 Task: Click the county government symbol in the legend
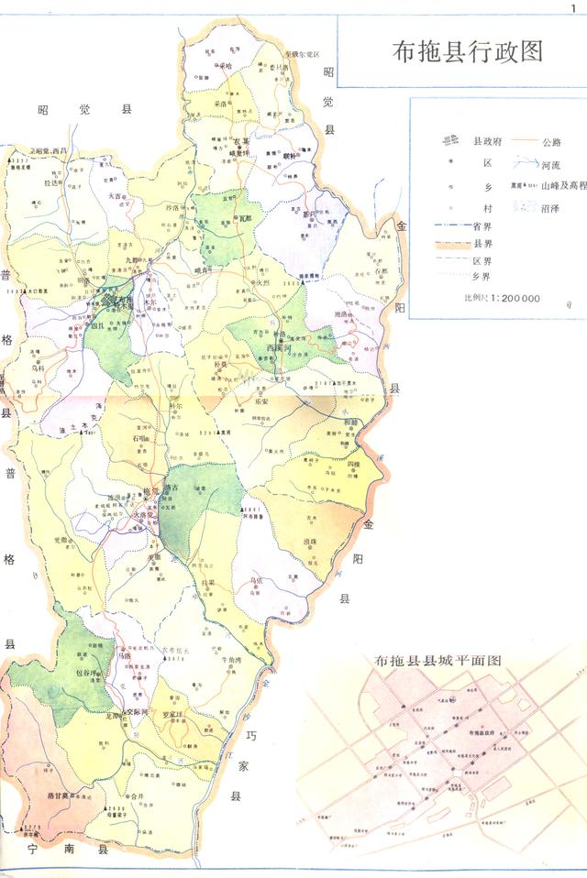[449, 140]
